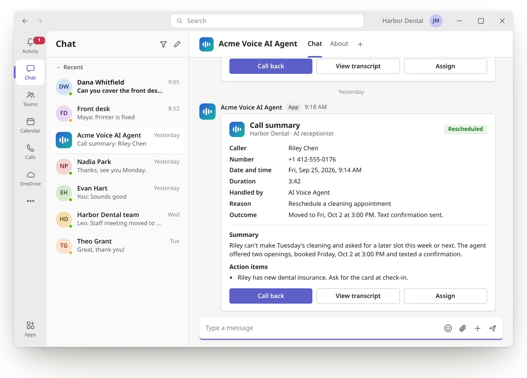
Task: Click View transcript in Riley Chen summary
Action: [x=358, y=296]
